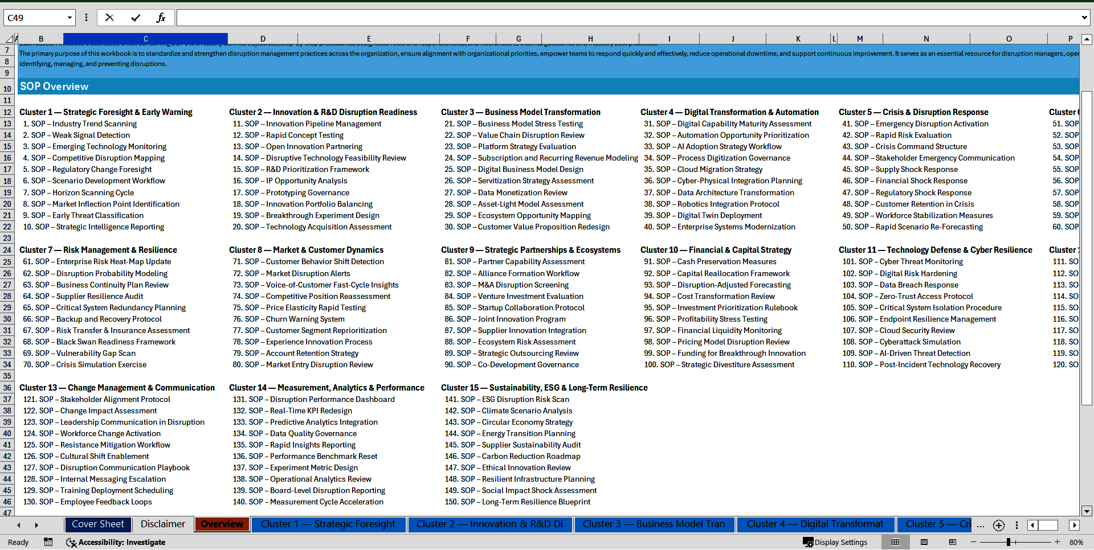Viewport: 1094px width, 550px height.
Task: Open Page Break Preview via status bar icon
Action: 953,542
